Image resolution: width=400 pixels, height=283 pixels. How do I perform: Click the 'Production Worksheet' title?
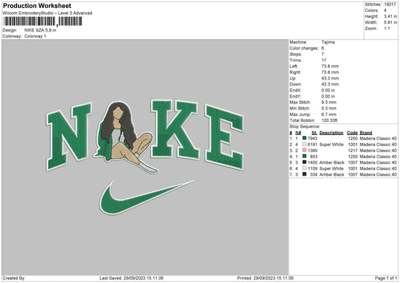[x=37, y=5]
